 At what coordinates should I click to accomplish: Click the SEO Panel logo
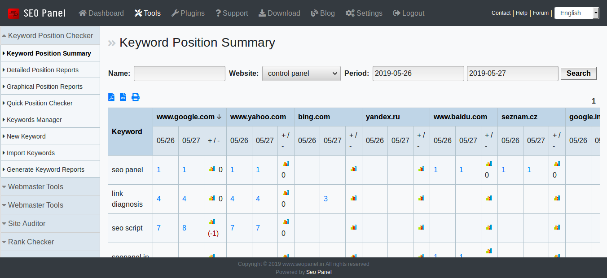click(x=37, y=13)
